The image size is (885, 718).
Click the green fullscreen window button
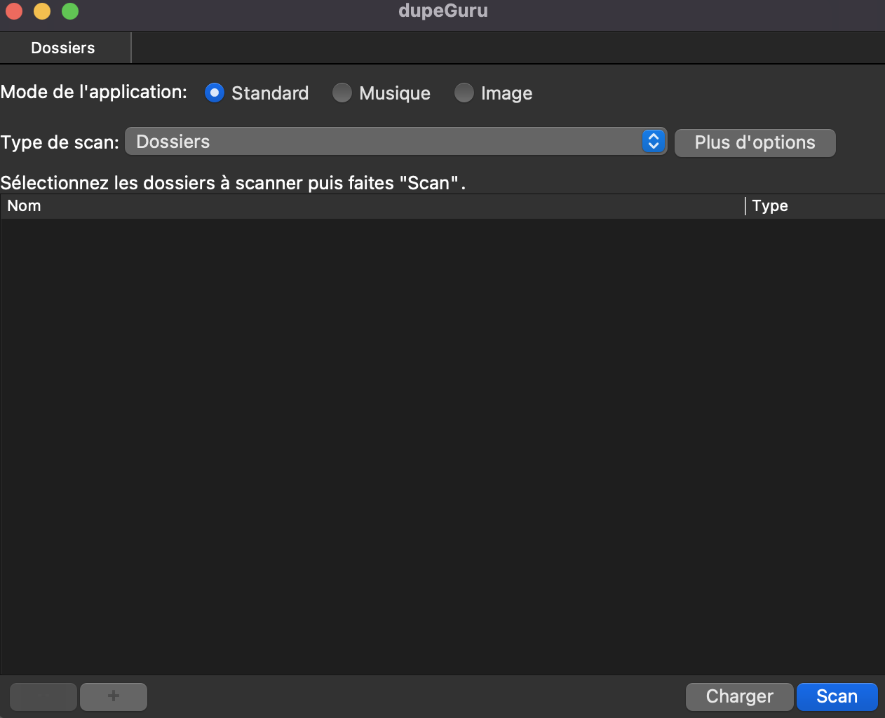tap(70, 11)
